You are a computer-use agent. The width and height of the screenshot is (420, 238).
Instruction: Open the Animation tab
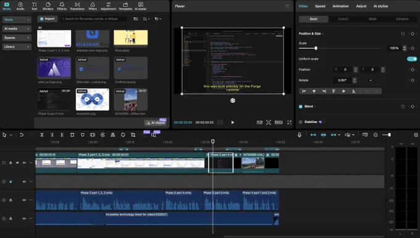tap(341, 6)
